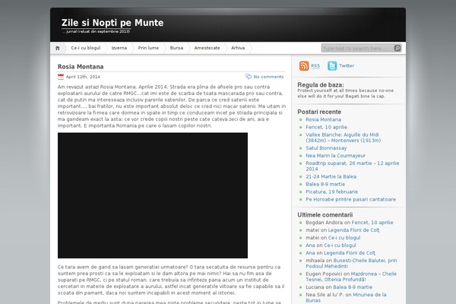Click the post date April 12th, 2014
Screen dimensions: 456x304
click(83, 77)
